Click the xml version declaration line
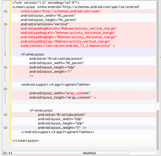 pyautogui.click(x=46, y=3)
